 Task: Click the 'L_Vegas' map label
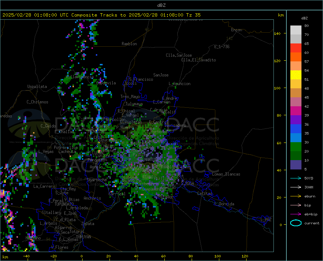tap(46, 152)
